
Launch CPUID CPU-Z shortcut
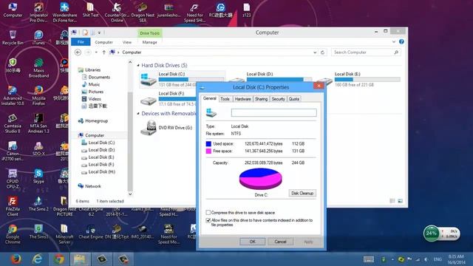(13, 179)
